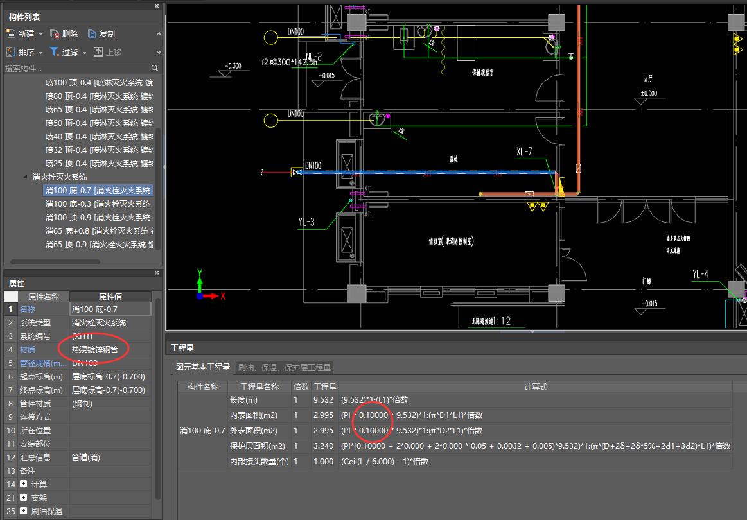The width and height of the screenshot is (747, 520).
Task: Click the XL-7 label in the drawing
Action: 524,152
